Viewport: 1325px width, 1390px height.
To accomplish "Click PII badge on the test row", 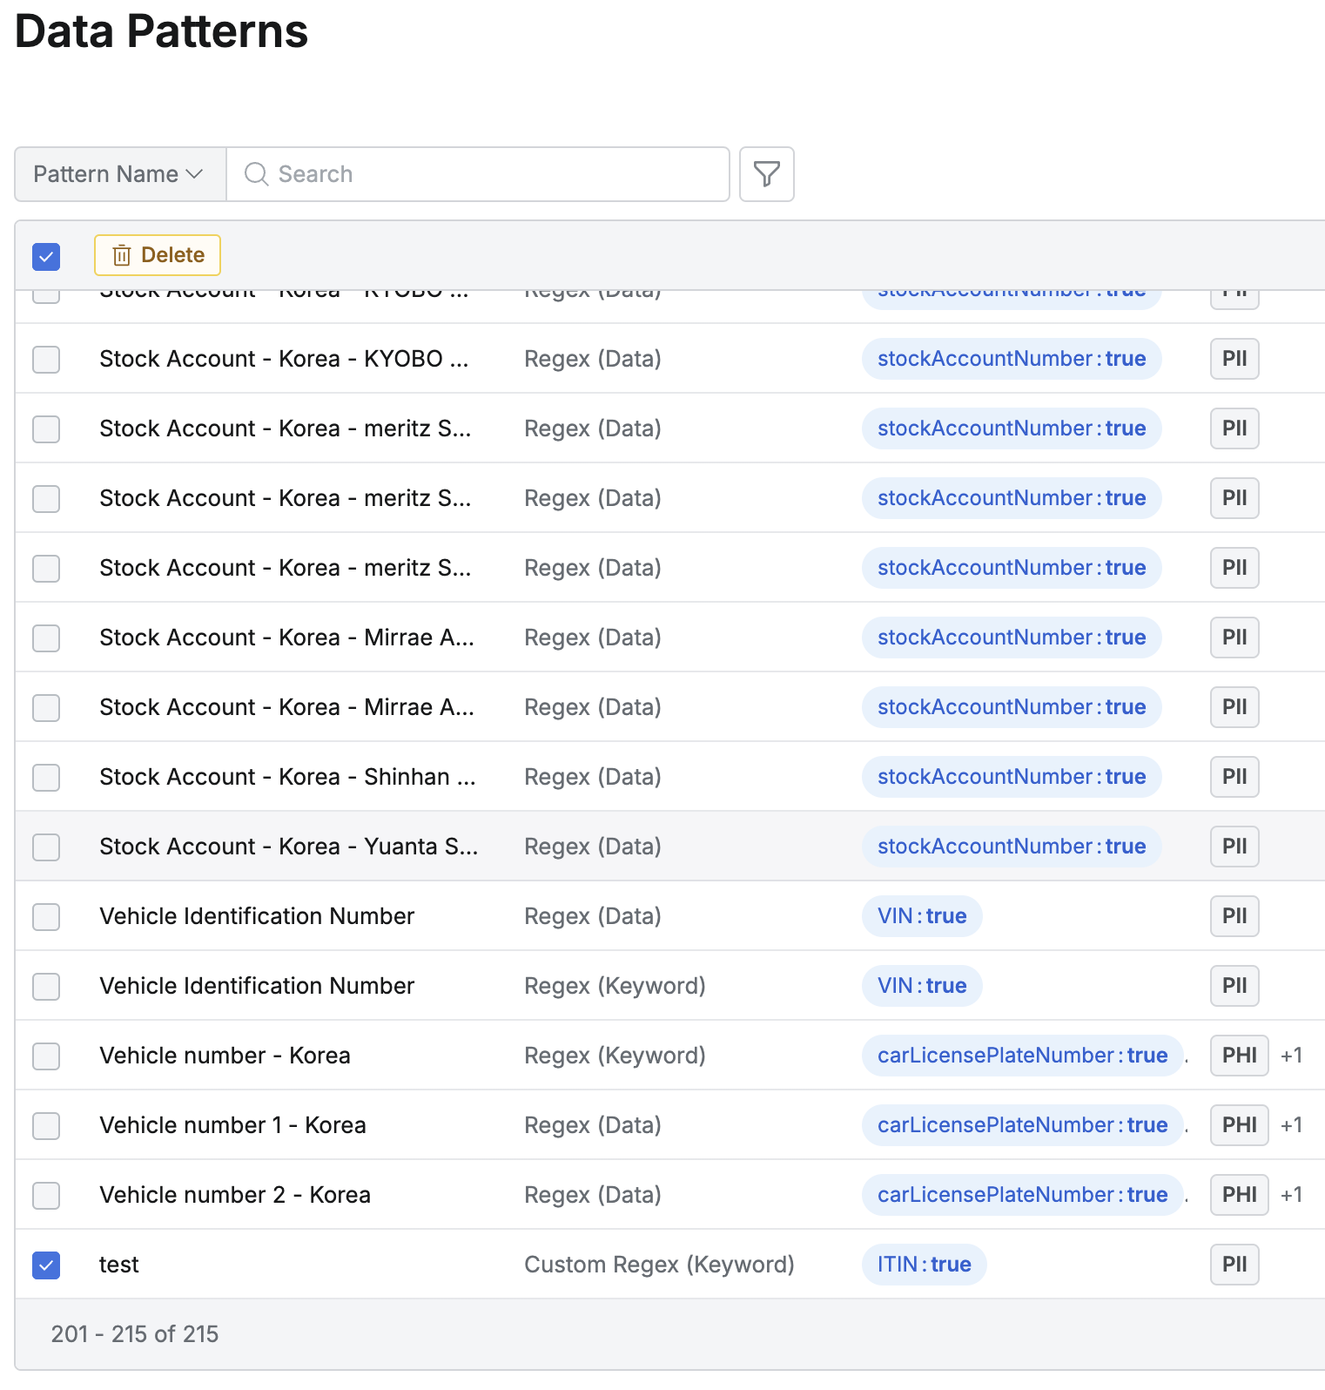I will [1234, 1265].
